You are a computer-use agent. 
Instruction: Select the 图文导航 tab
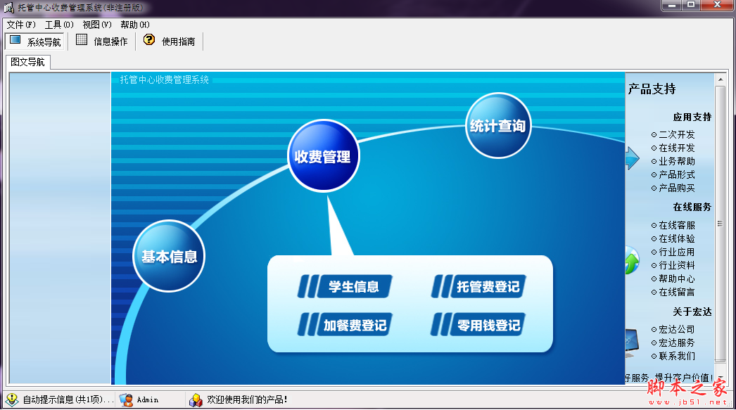click(x=27, y=62)
